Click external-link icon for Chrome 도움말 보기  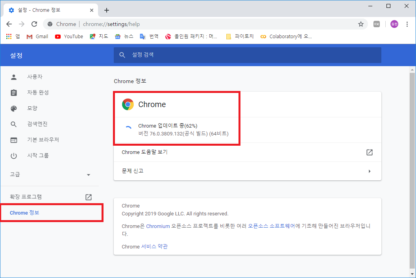[x=369, y=152]
